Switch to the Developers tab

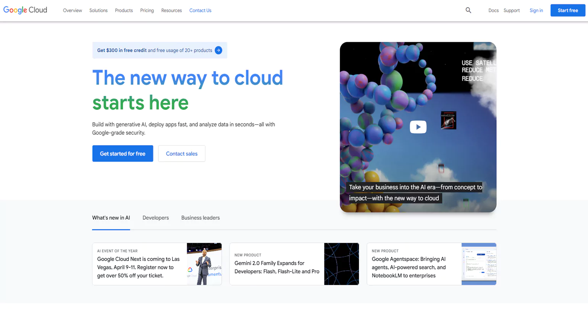click(155, 218)
